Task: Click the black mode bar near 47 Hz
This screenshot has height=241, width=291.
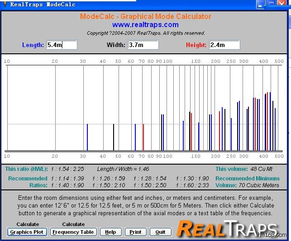Action: (113, 137)
